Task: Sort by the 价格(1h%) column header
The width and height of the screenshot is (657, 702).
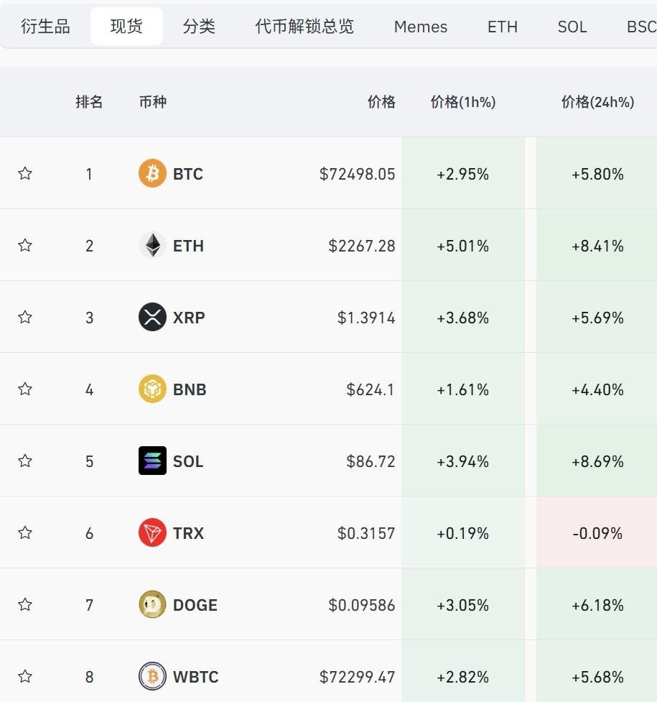Action: (x=463, y=102)
